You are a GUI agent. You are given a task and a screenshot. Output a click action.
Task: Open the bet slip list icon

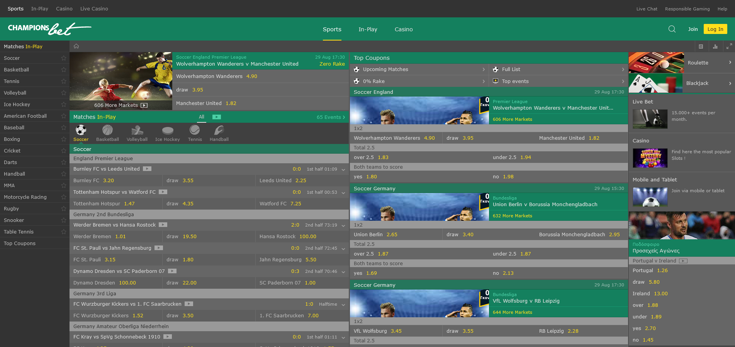click(x=701, y=46)
